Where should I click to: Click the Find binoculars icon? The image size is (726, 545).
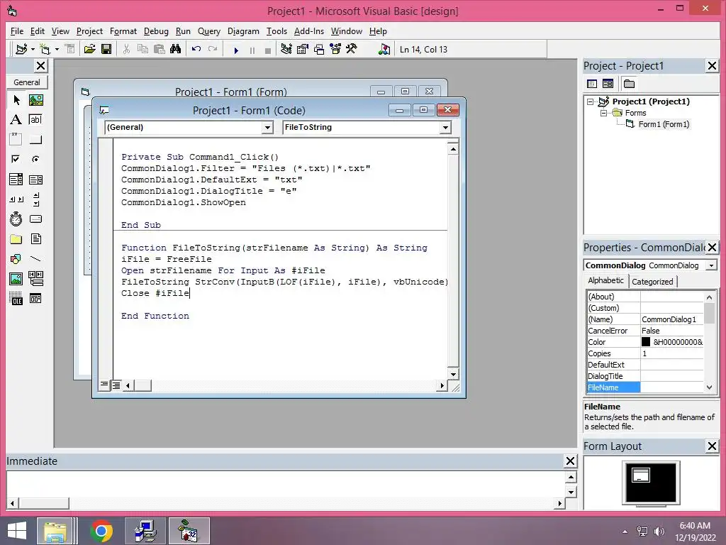pos(176,49)
